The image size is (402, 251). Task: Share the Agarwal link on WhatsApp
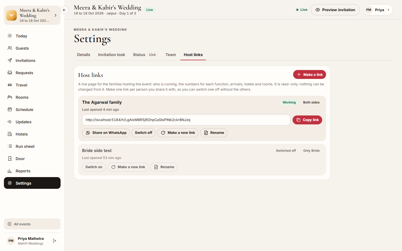pyautogui.click(x=106, y=133)
